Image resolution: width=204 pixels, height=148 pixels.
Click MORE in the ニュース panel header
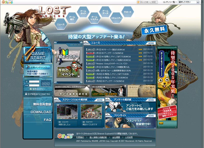pos(151,43)
